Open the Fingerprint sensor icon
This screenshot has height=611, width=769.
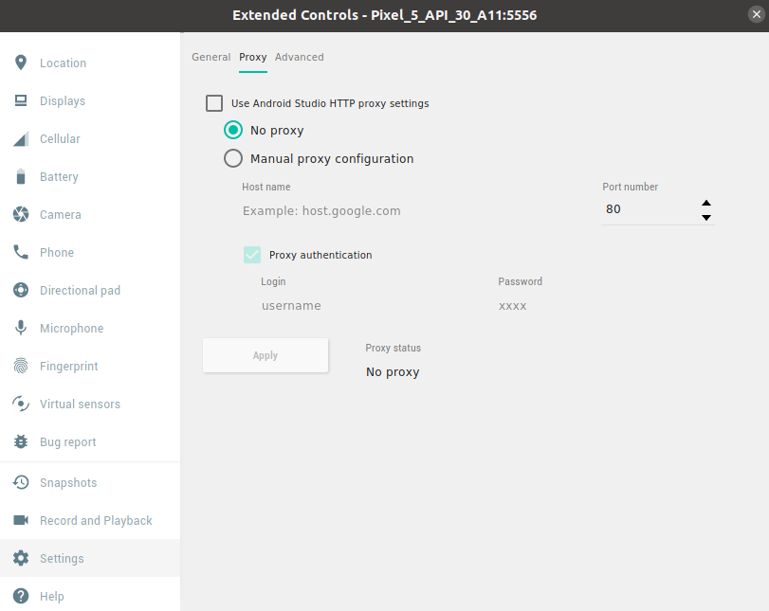[20, 367]
